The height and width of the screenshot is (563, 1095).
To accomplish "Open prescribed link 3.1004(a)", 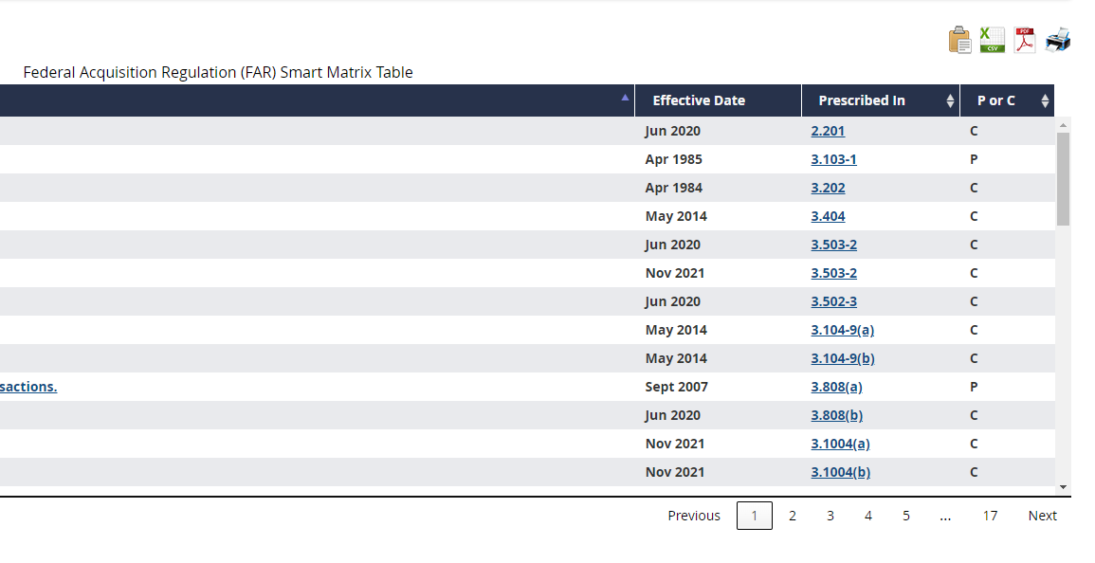I will point(840,444).
